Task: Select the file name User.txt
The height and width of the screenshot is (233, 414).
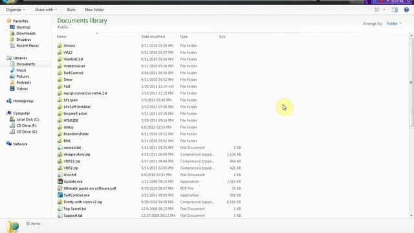Action: (70, 175)
